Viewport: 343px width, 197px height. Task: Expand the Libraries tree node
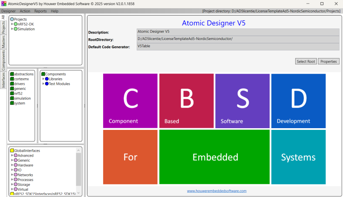(x=43, y=79)
